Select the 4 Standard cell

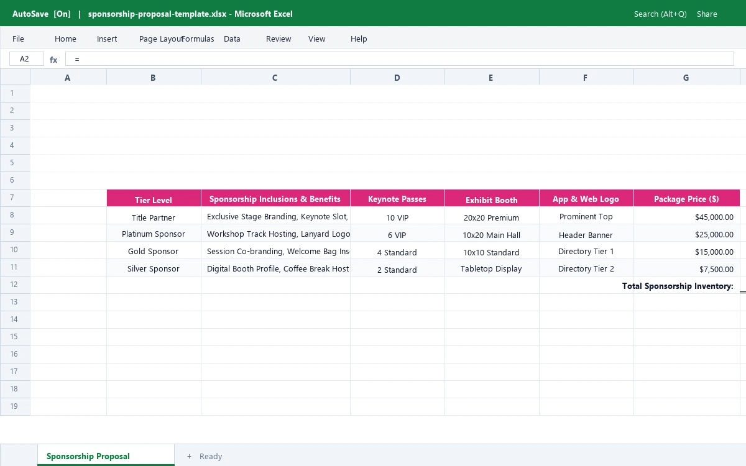pyautogui.click(x=397, y=250)
